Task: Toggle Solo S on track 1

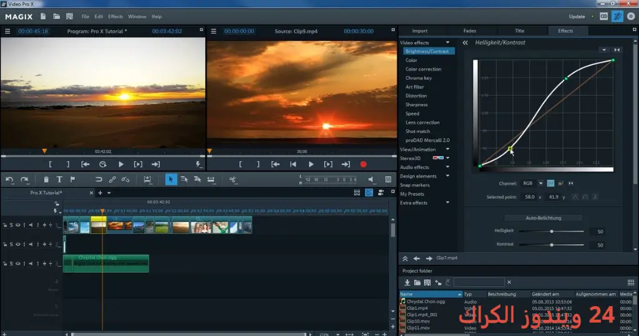Action: tap(11, 225)
